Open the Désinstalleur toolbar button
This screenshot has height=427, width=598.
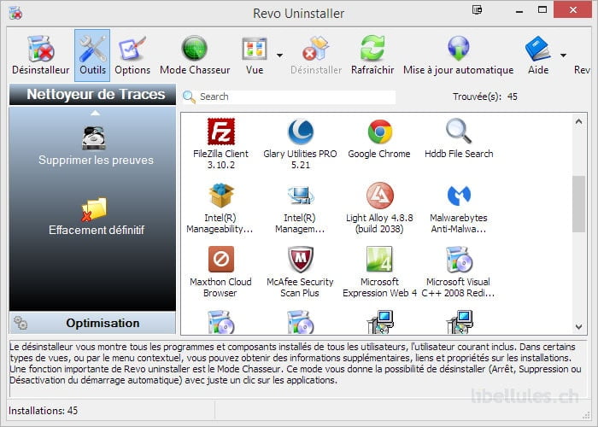[41, 56]
